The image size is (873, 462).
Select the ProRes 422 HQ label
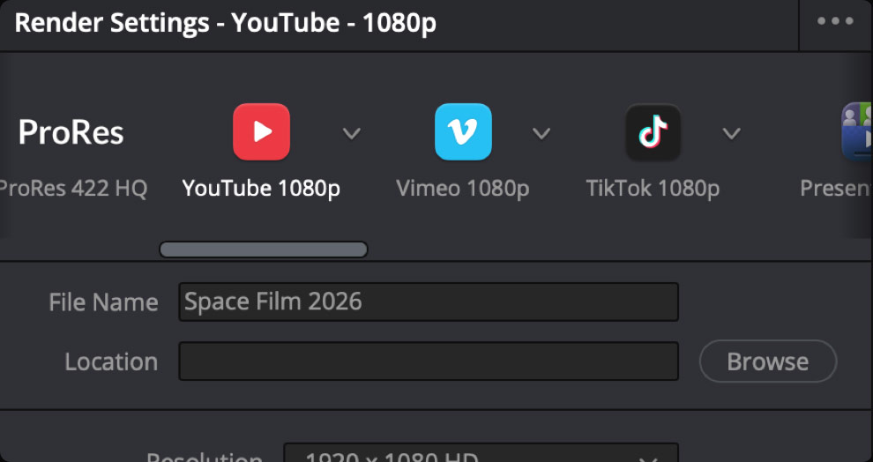coord(73,189)
